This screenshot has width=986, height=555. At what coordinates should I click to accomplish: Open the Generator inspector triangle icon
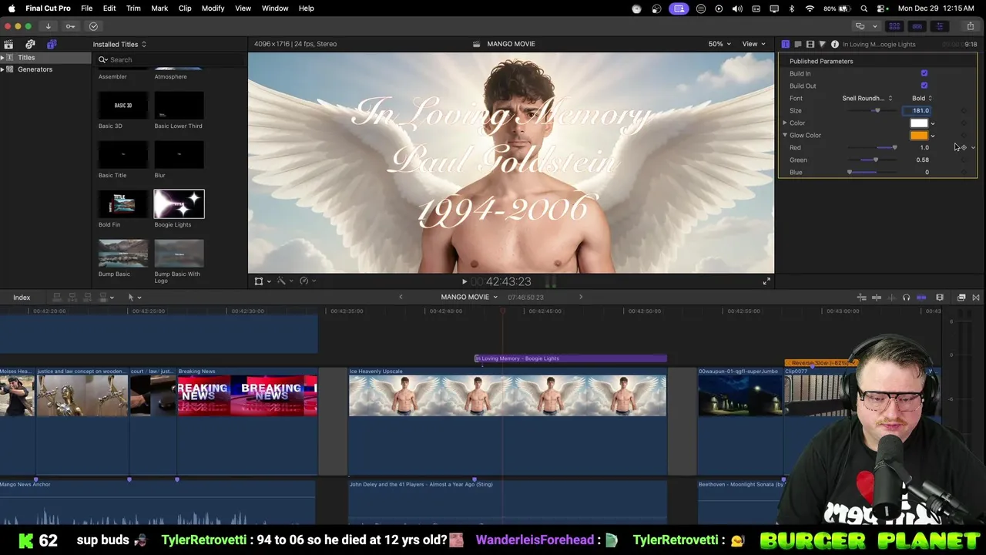(x=822, y=44)
